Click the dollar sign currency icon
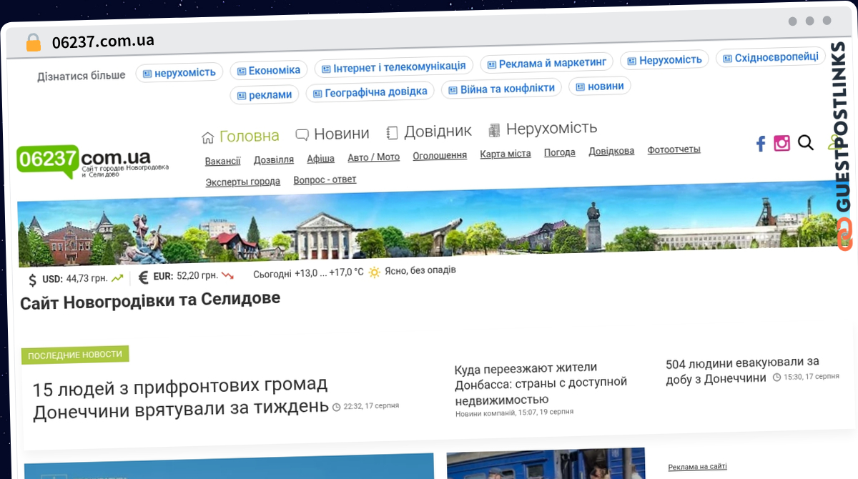The image size is (858, 479). point(33,280)
